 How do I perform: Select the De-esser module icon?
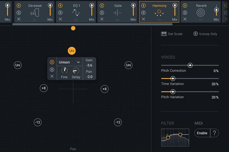click(x=34, y=13)
